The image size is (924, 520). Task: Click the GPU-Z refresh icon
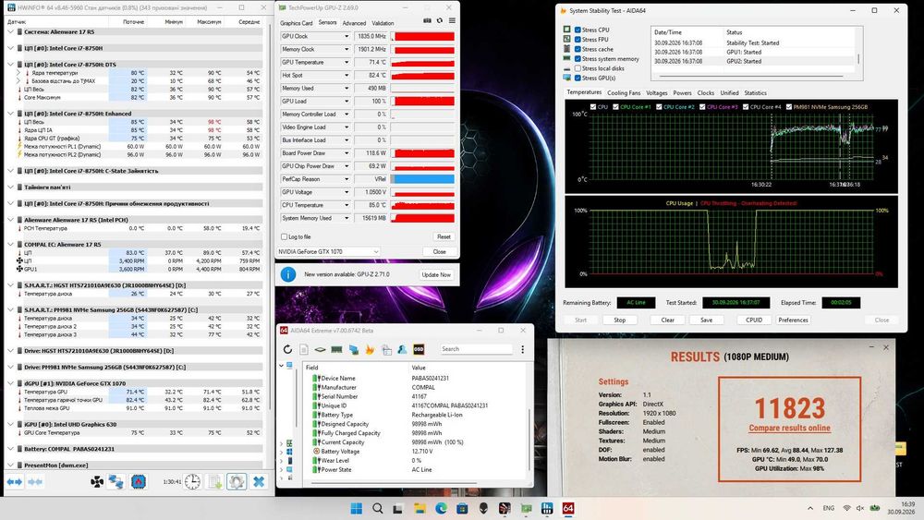pyautogui.click(x=440, y=20)
